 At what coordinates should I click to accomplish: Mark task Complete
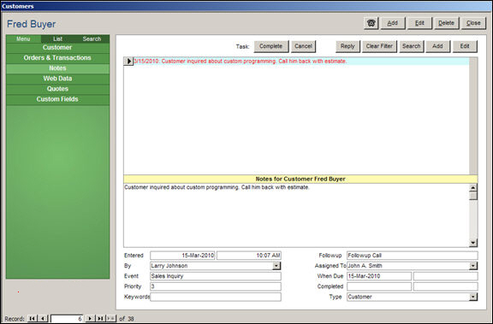coord(271,46)
